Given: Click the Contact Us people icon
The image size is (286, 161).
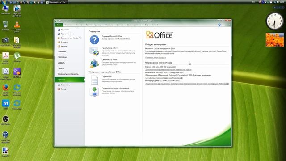Looking at the screenshot, I should coord(94,63).
